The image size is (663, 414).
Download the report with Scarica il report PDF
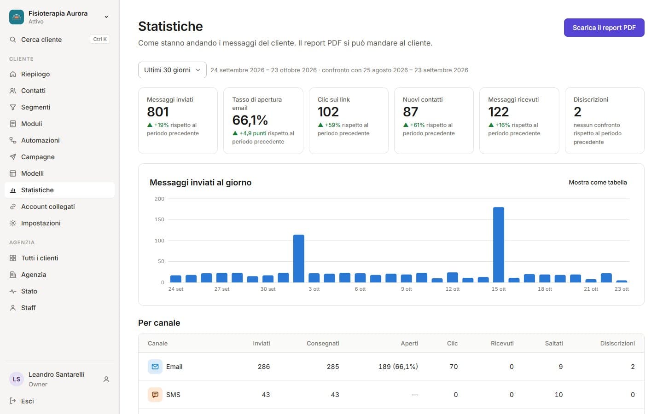point(604,28)
